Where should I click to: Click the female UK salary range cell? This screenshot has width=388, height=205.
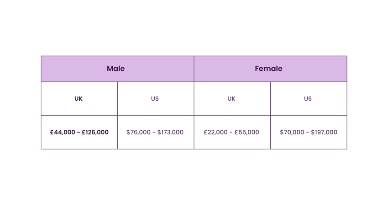click(231, 132)
